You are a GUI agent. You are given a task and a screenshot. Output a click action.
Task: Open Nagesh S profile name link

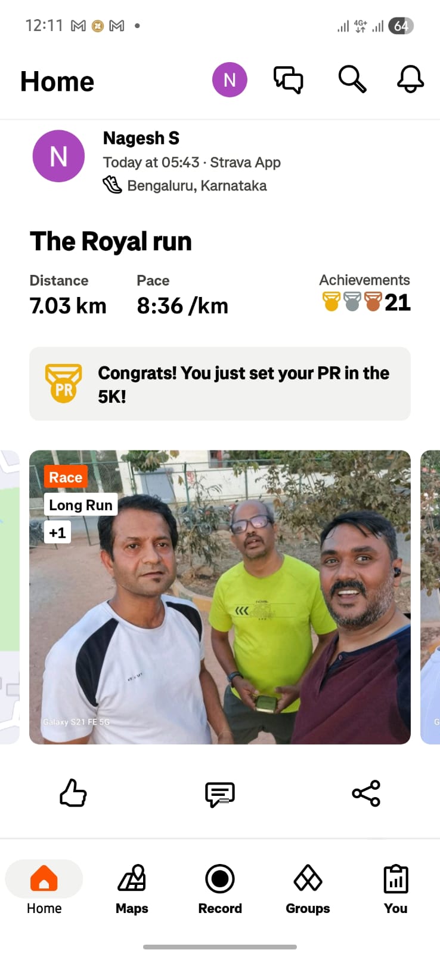[x=141, y=138]
